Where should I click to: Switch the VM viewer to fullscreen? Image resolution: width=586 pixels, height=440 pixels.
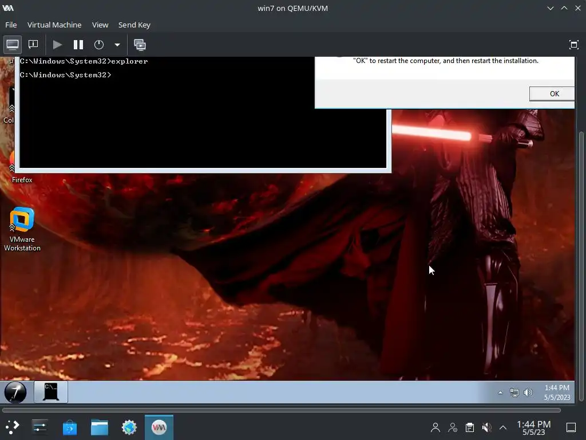pyautogui.click(x=573, y=45)
